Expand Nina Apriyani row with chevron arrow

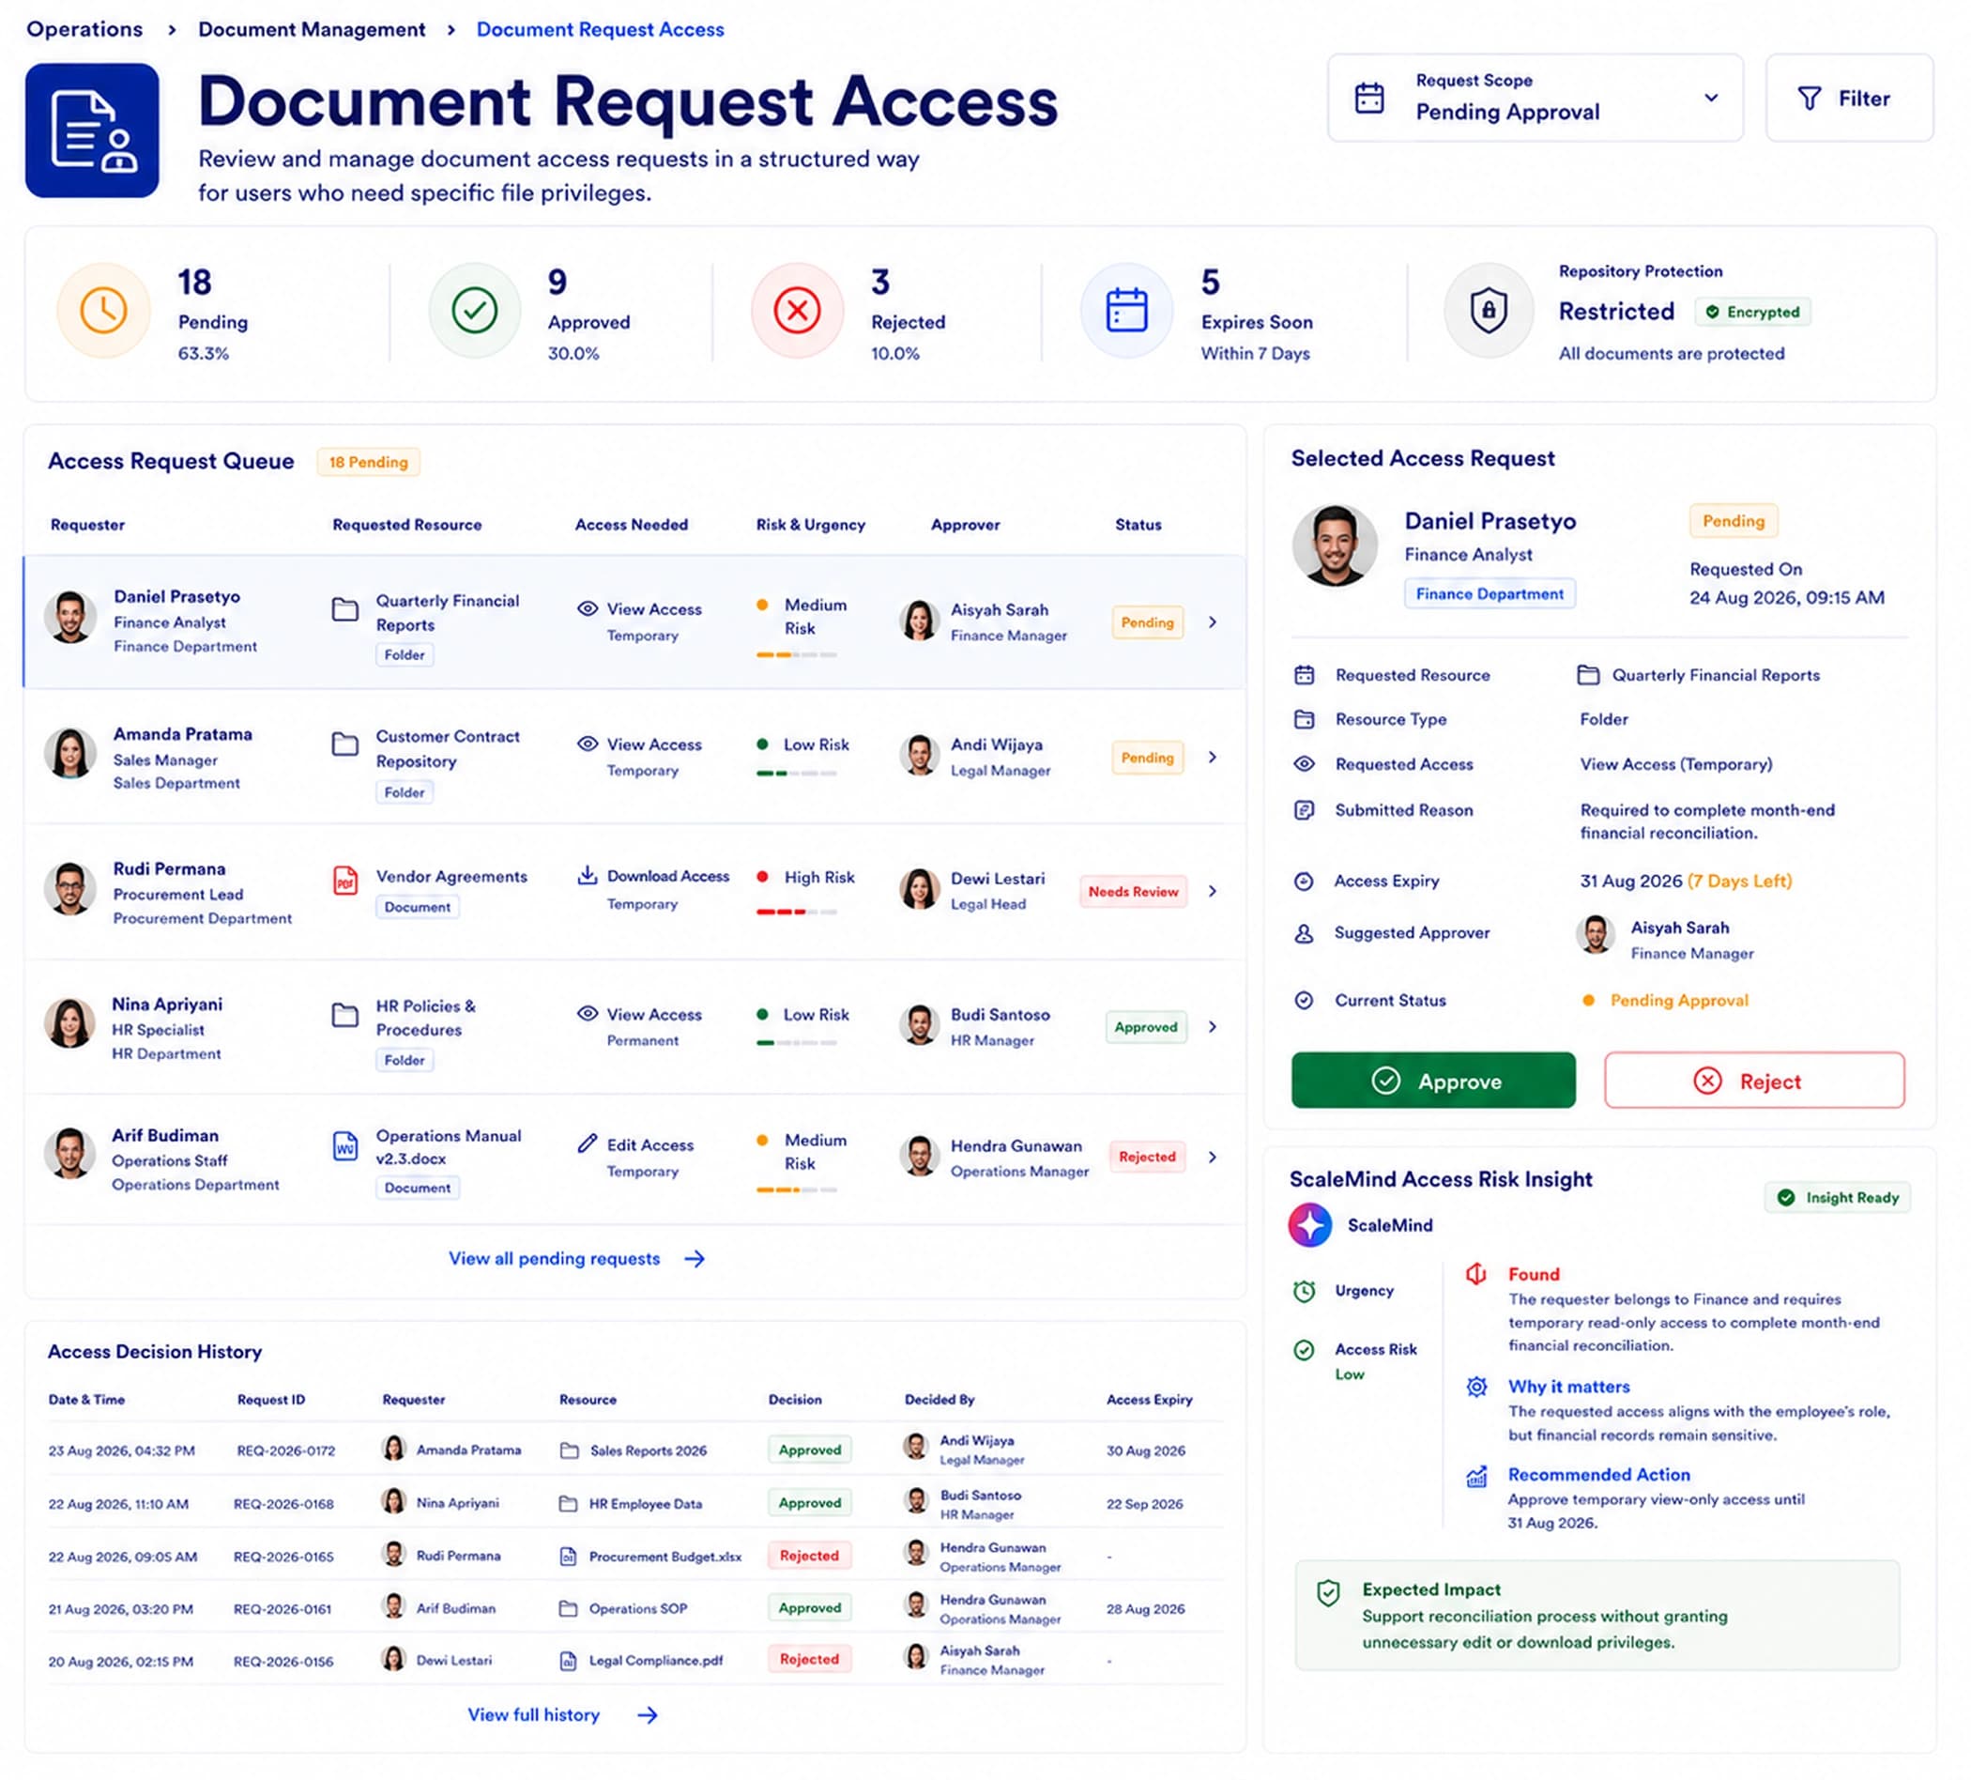point(1213,1027)
